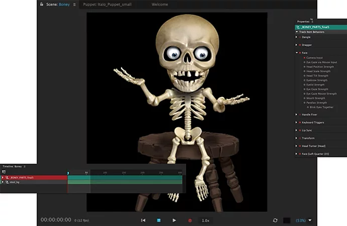Click the puppet icon on stool_bg track
Viewport: 347px width, 226px height.
[x=7, y=182]
